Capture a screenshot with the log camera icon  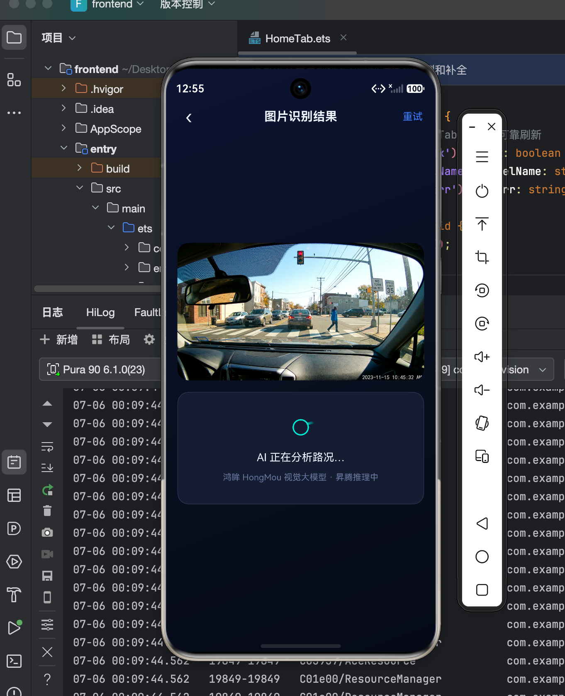click(x=47, y=532)
